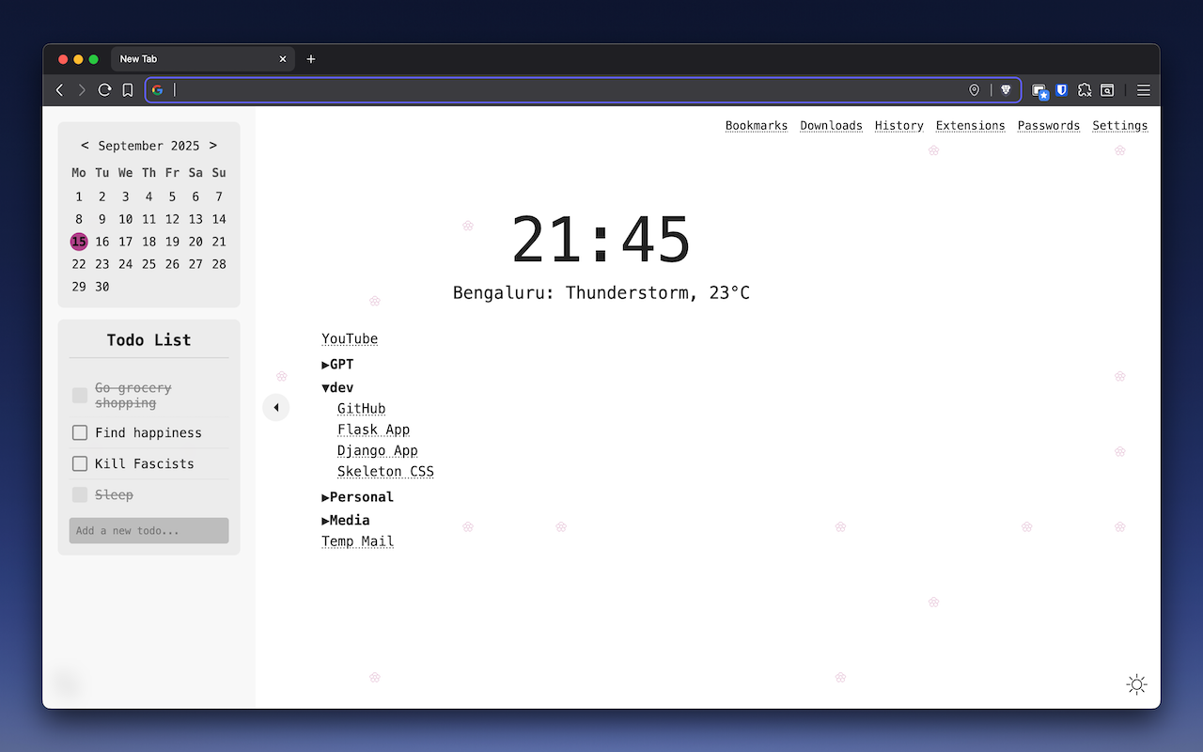Expand the Media bookmark folder
1203x752 pixels.
(x=345, y=521)
